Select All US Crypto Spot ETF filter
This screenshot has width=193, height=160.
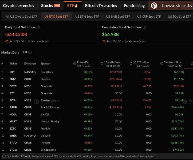tap(21, 17)
